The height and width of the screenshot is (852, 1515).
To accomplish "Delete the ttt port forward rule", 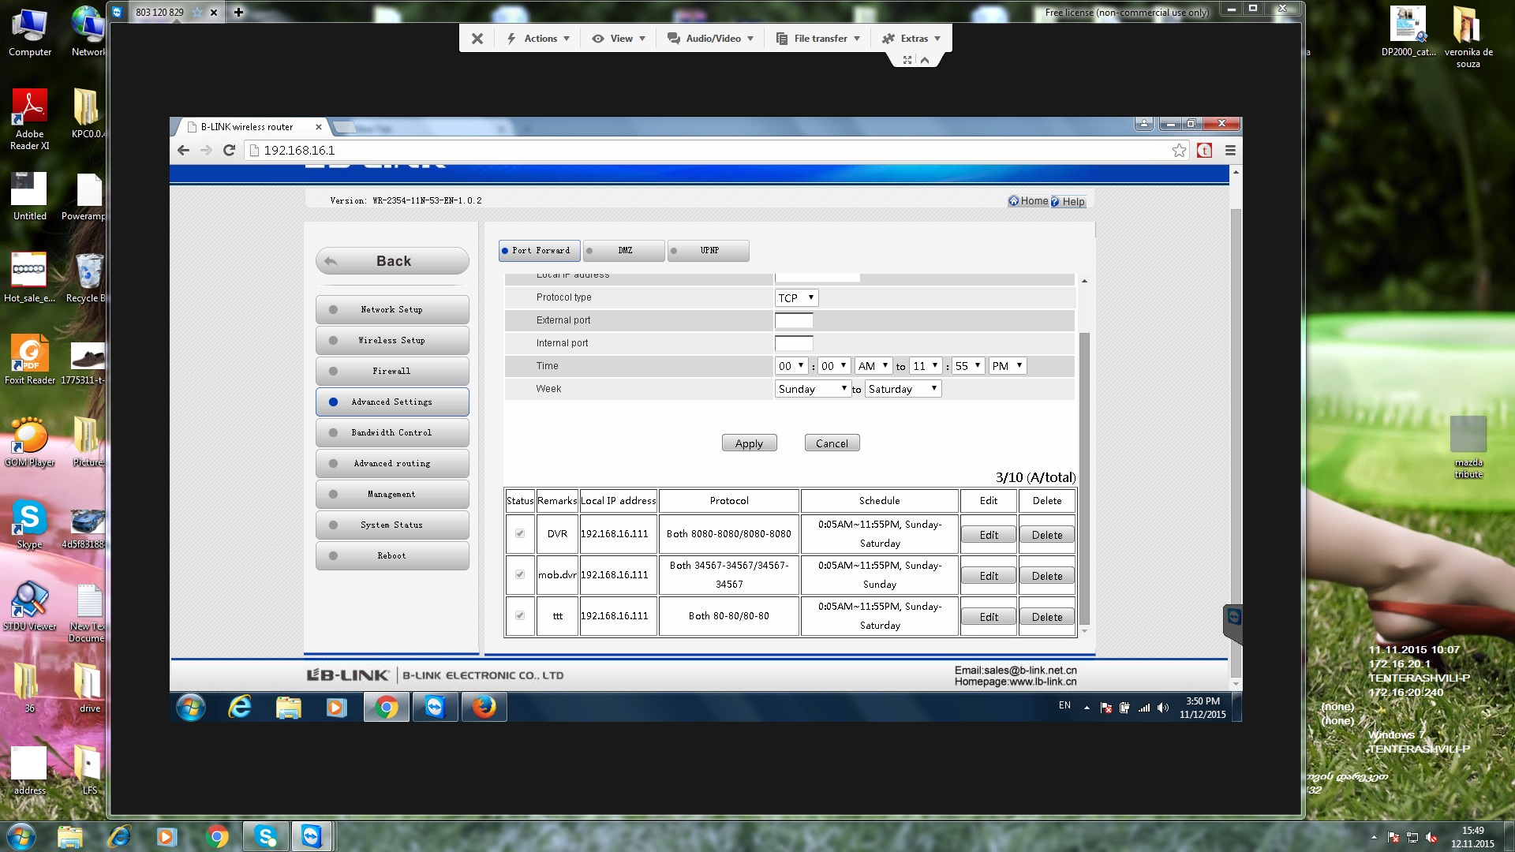I will [x=1046, y=617].
